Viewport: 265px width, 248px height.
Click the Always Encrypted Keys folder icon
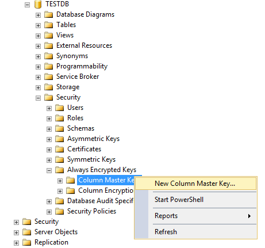pos(59,170)
